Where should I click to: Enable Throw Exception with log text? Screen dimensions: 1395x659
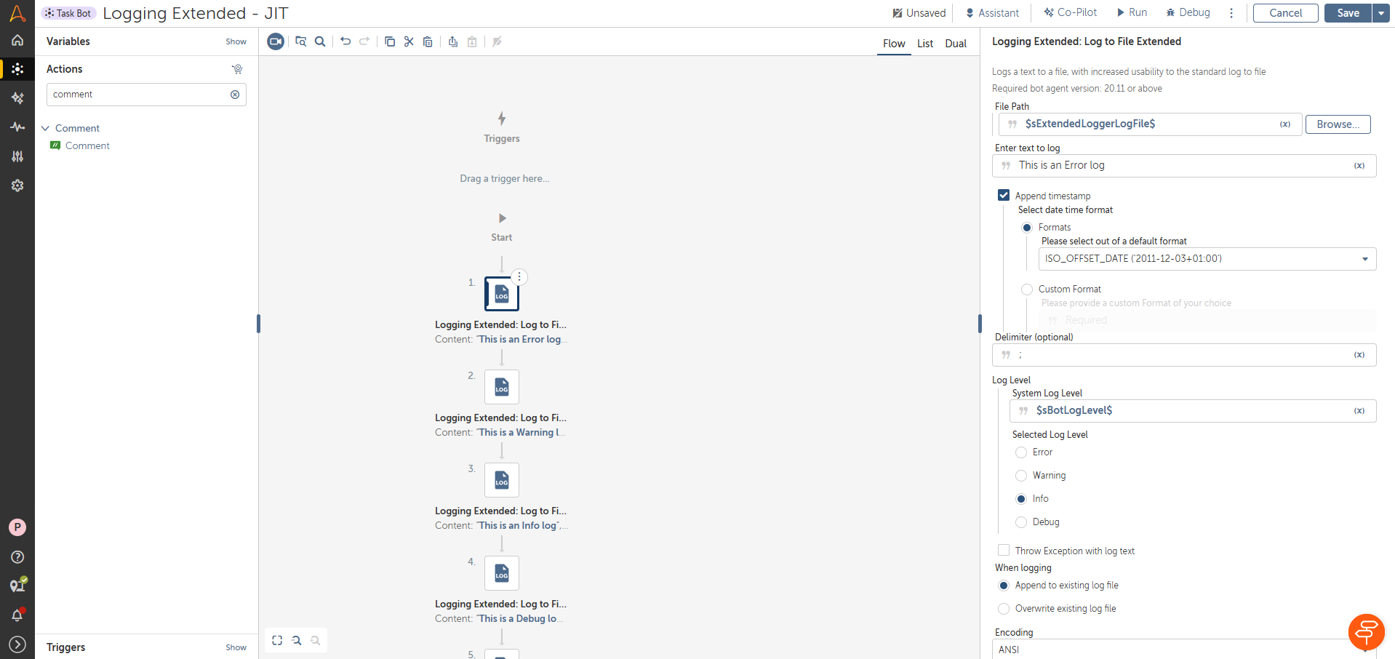click(1004, 551)
